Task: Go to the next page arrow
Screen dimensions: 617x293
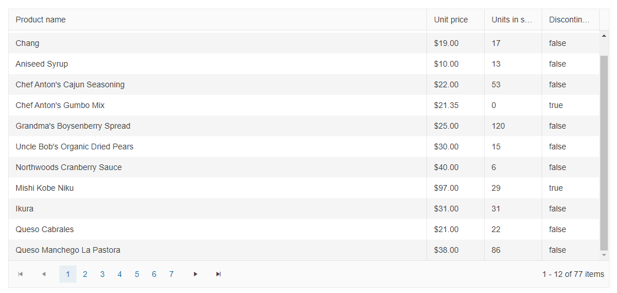Action: pyautogui.click(x=196, y=274)
